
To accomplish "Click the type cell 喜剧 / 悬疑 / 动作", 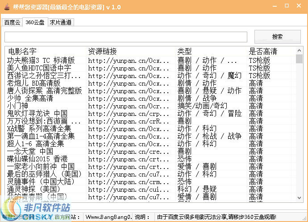I will [x=209, y=91].
